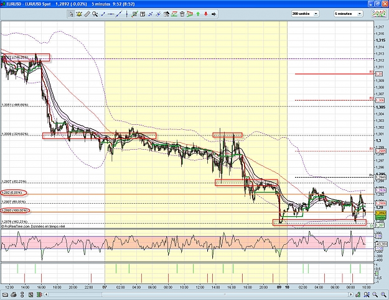Click the 1,2893 (100,00%) Fibonacci label
This screenshot has height=300, width=389.
[x=14, y=211]
